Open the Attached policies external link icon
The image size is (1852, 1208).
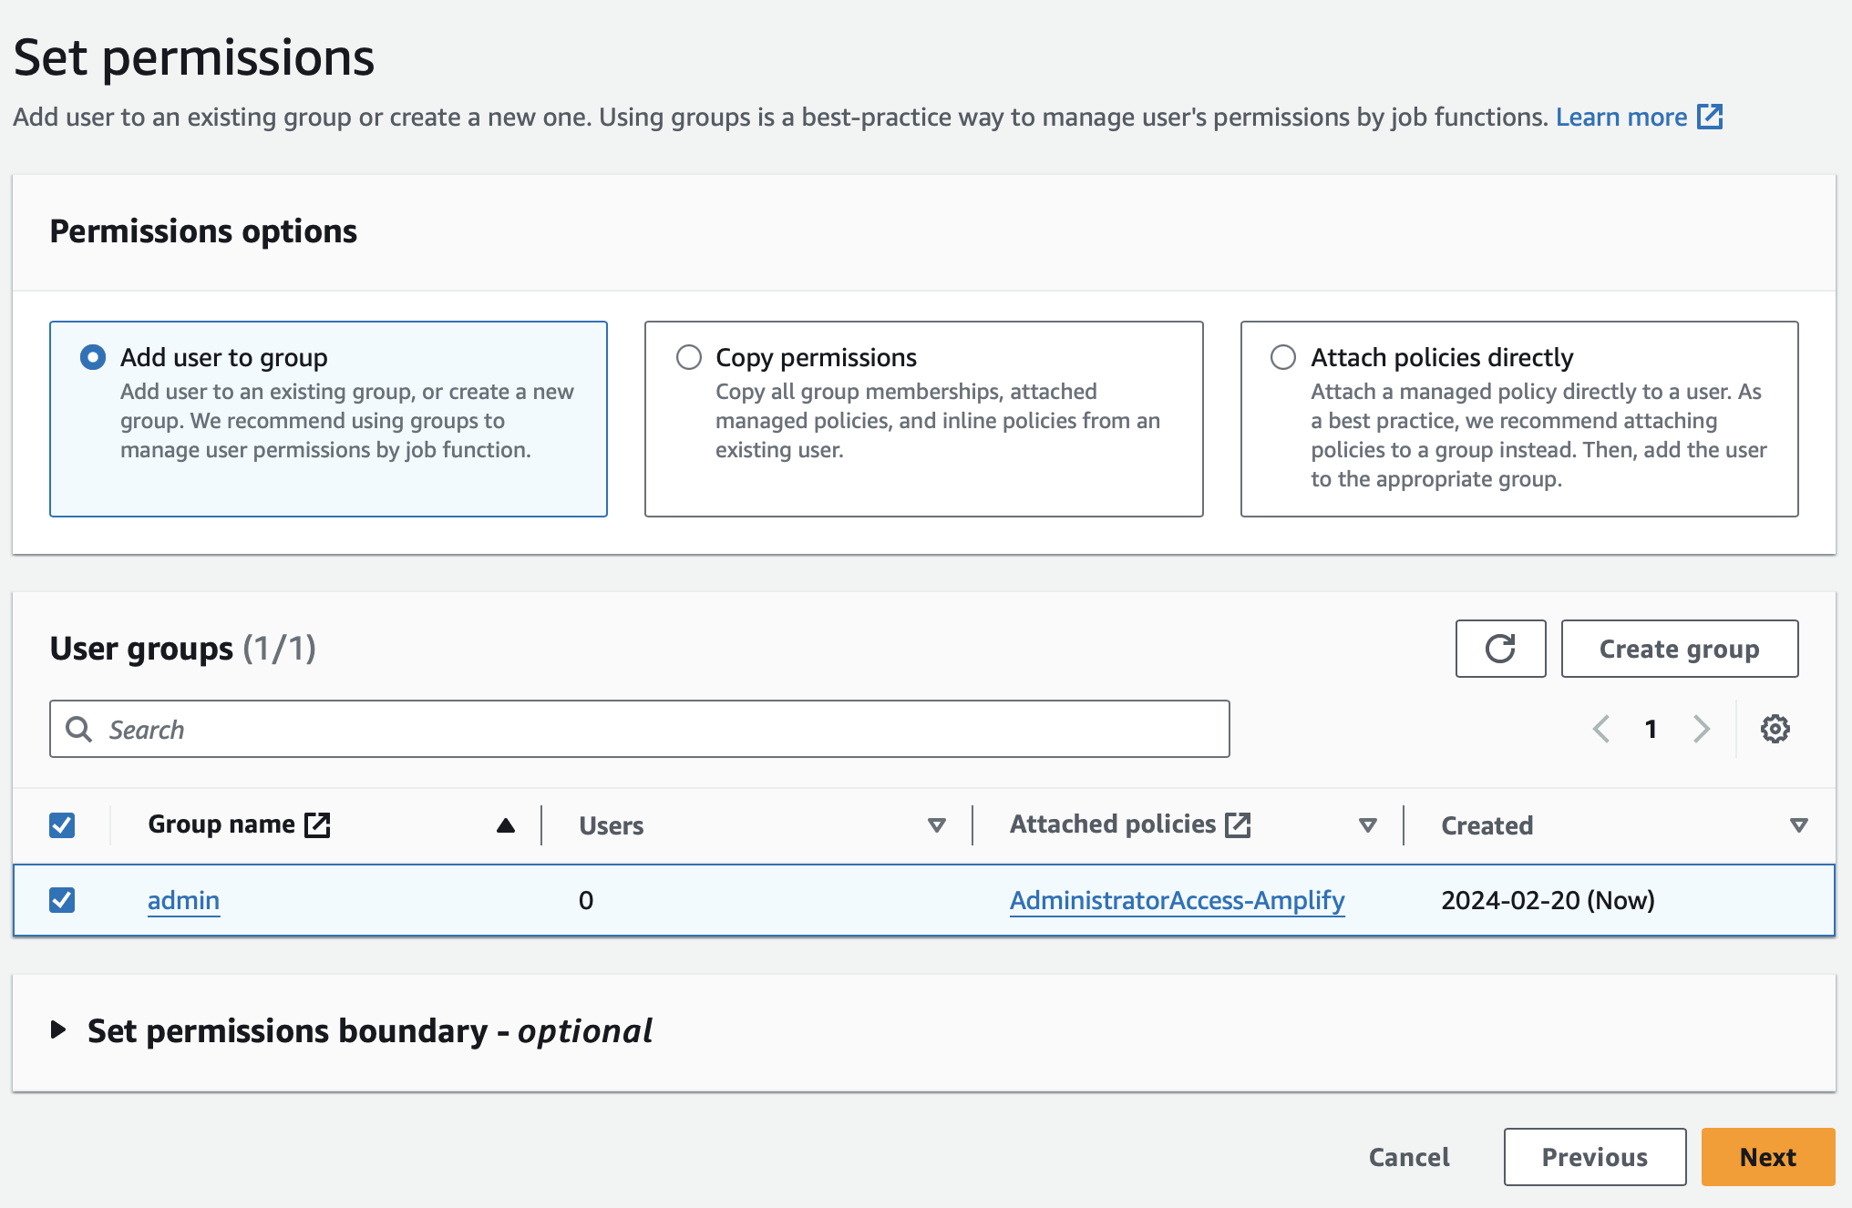point(1238,823)
